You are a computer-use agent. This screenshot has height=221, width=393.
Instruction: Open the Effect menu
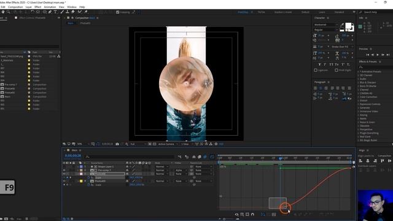point(38,7)
